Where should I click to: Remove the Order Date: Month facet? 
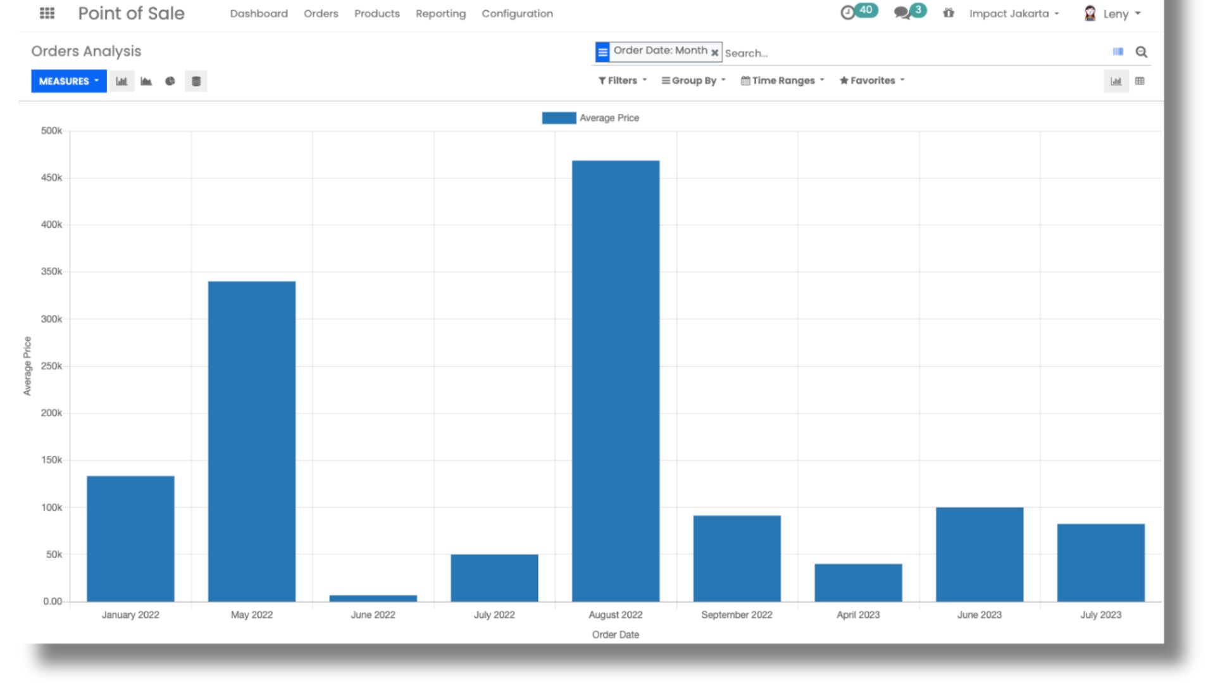(714, 52)
